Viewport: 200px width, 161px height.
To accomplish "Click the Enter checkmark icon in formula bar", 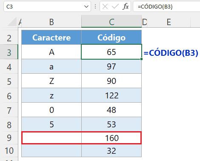I will (x=115, y=6).
